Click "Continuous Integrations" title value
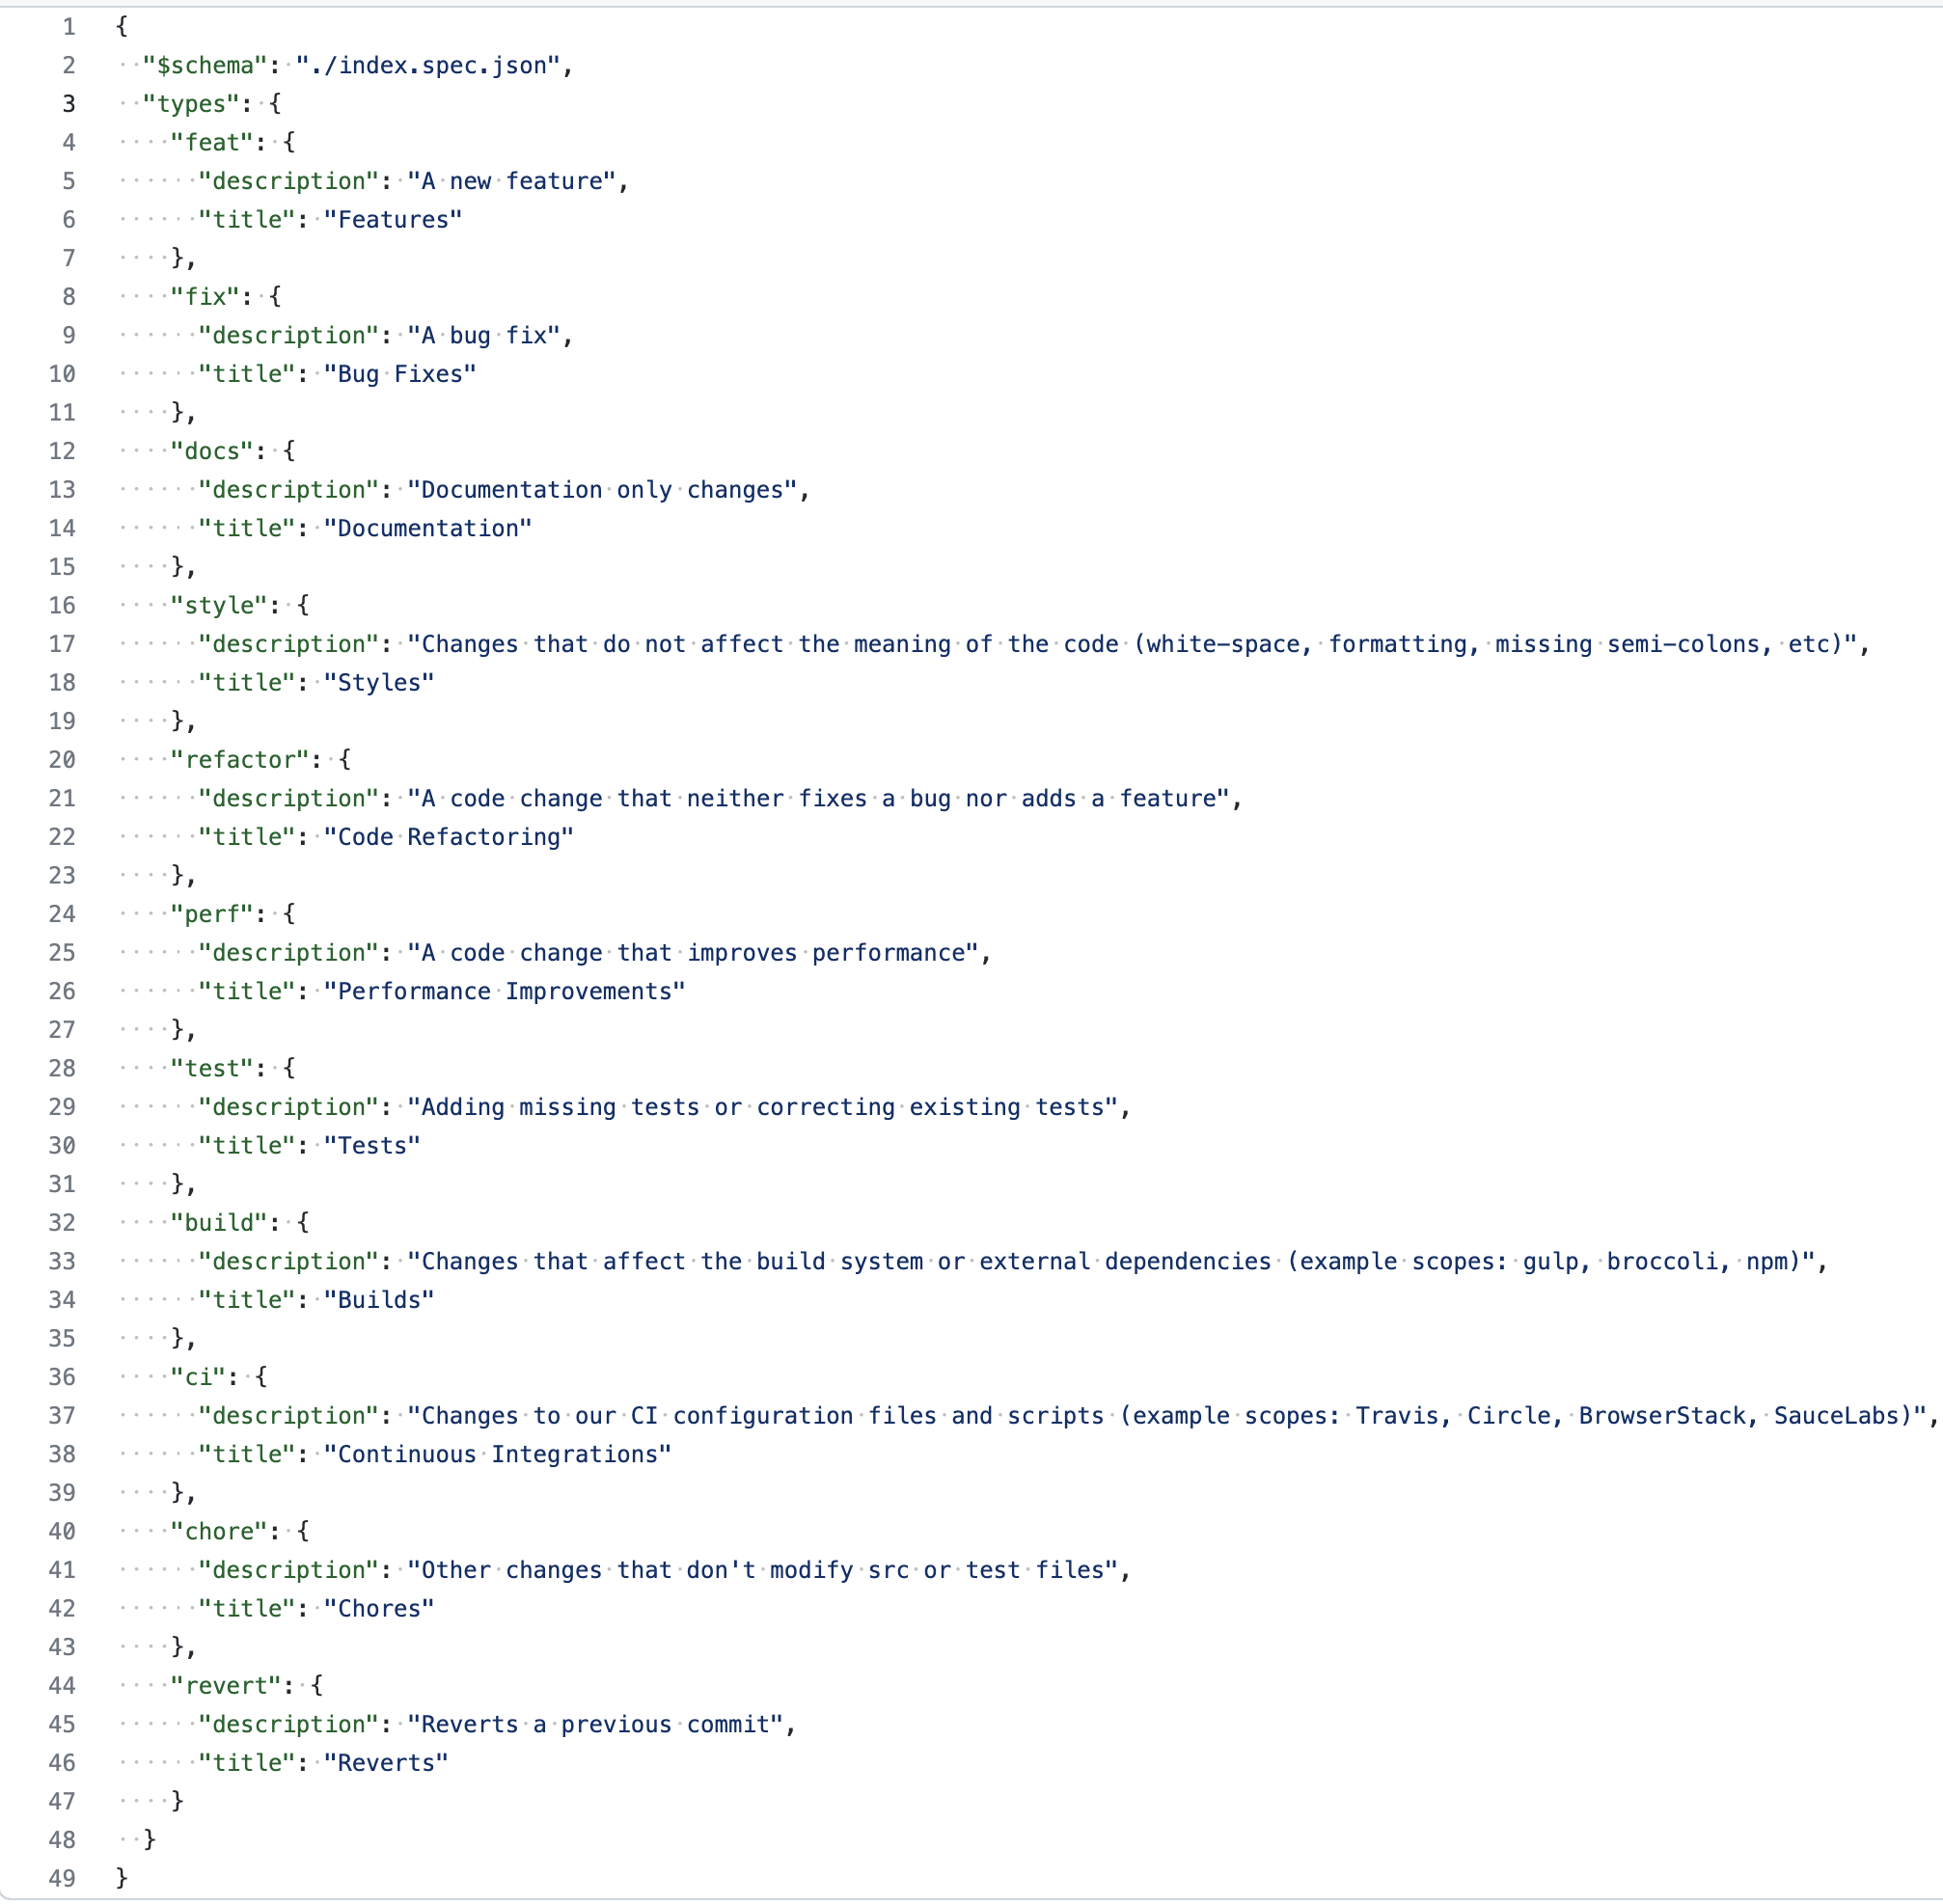Screen dimensions: 1943x1904 497,1454
